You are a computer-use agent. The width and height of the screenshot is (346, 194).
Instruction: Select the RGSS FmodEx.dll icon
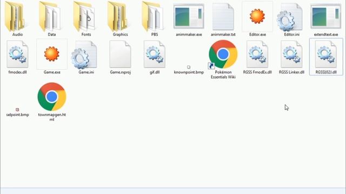coord(257,54)
